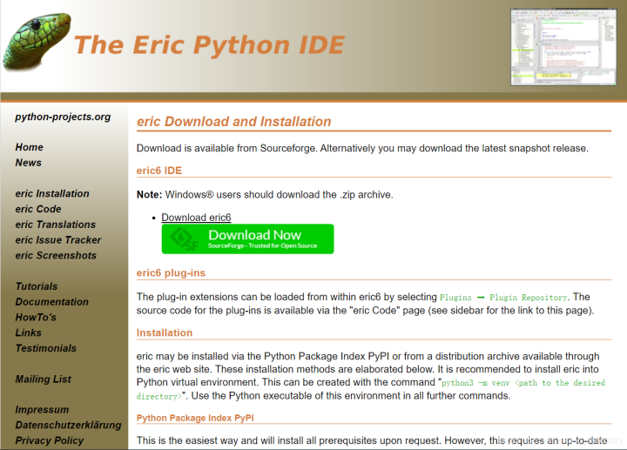
Task: Click the SourceForge logo on Download button
Action: coord(185,239)
